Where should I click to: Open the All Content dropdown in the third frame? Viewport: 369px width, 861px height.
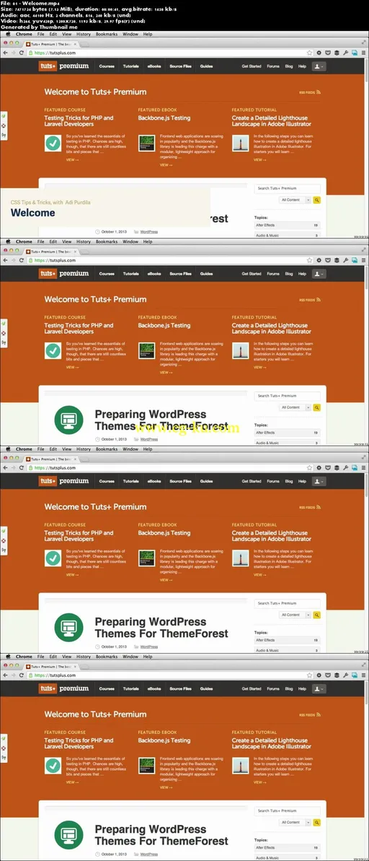coord(295,615)
